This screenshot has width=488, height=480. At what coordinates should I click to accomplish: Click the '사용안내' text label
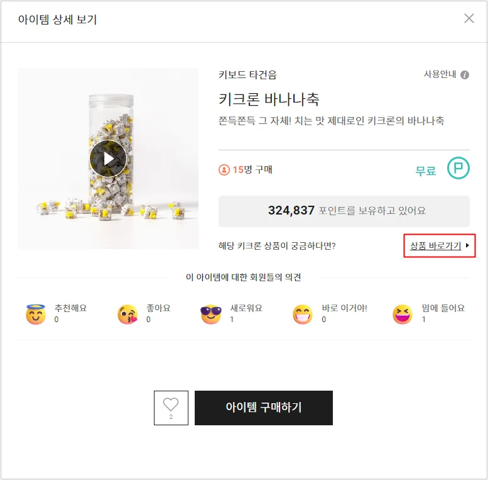coord(440,74)
